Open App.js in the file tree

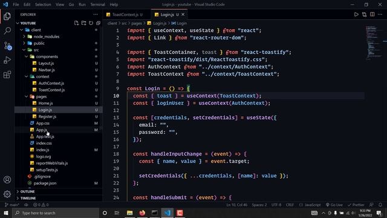(59, 130)
